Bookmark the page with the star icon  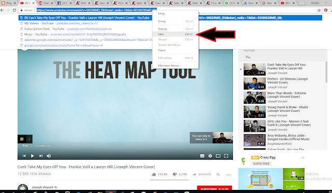click(319, 10)
